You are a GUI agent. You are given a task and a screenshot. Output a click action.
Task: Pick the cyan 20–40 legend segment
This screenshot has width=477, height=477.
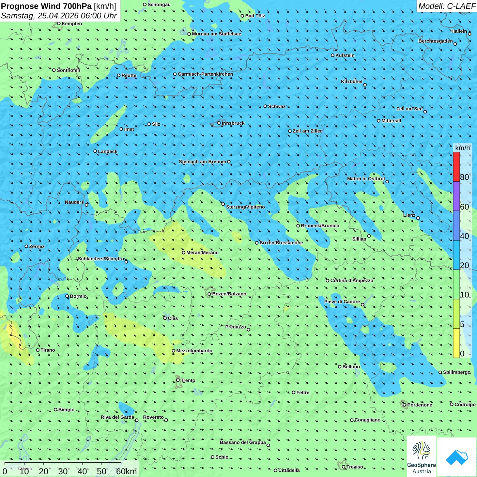point(456,255)
